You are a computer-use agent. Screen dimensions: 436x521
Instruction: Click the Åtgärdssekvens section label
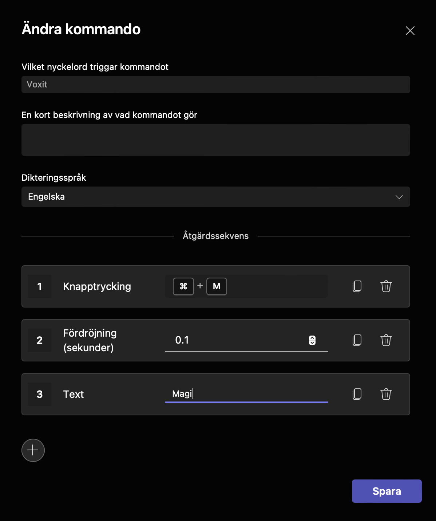[215, 236]
